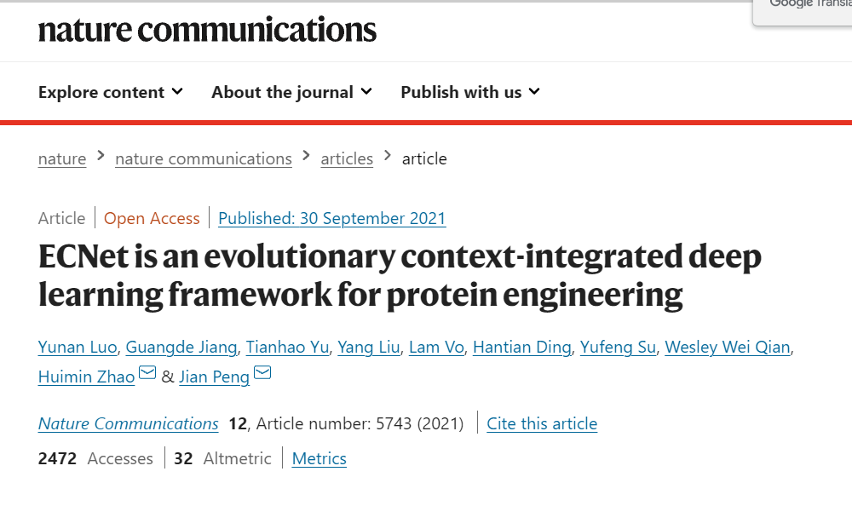Select author Tianhao Yu
The width and height of the screenshot is (852, 506).
(286, 347)
